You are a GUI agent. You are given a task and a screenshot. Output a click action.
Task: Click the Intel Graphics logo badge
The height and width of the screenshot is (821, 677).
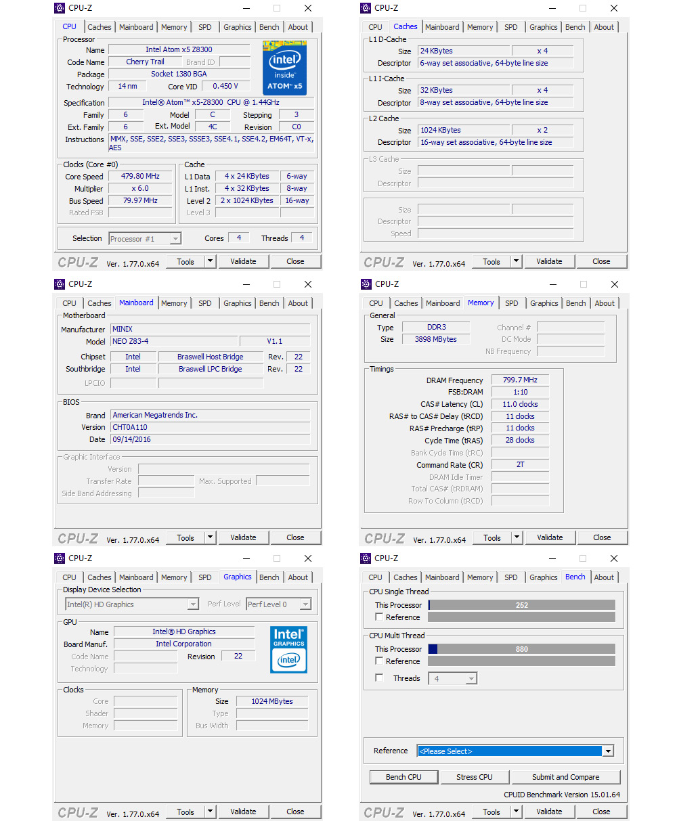point(288,649)
